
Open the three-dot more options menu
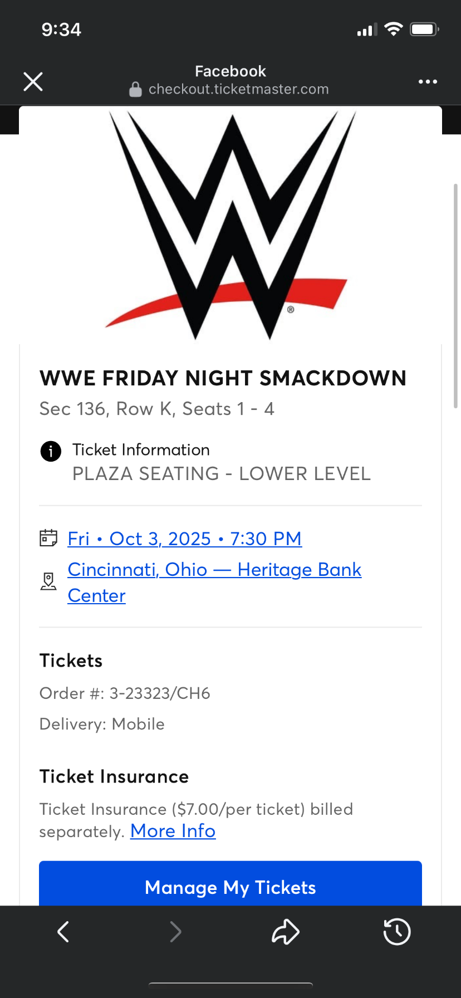pyautogui.click(x=428, y=82)
